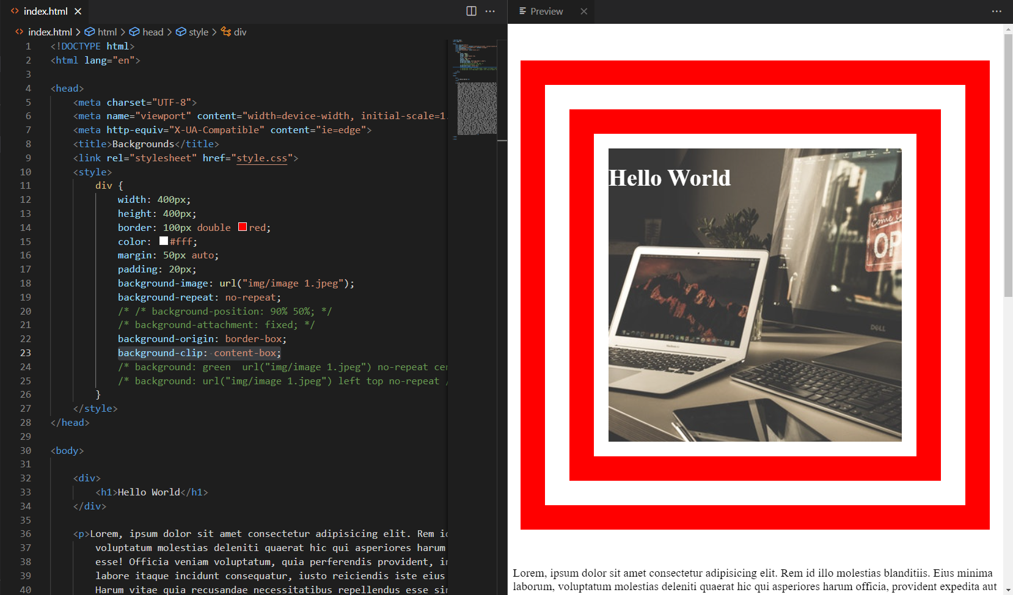Viewport: 1013px width, 595px height.
Task: Click the html symbol icon in breadcrumbs
Action: (90, 32)
